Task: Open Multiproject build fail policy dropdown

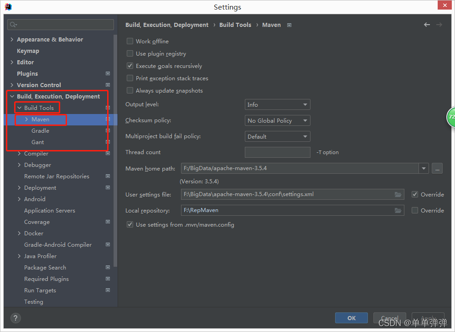Action: click(277, 136)
